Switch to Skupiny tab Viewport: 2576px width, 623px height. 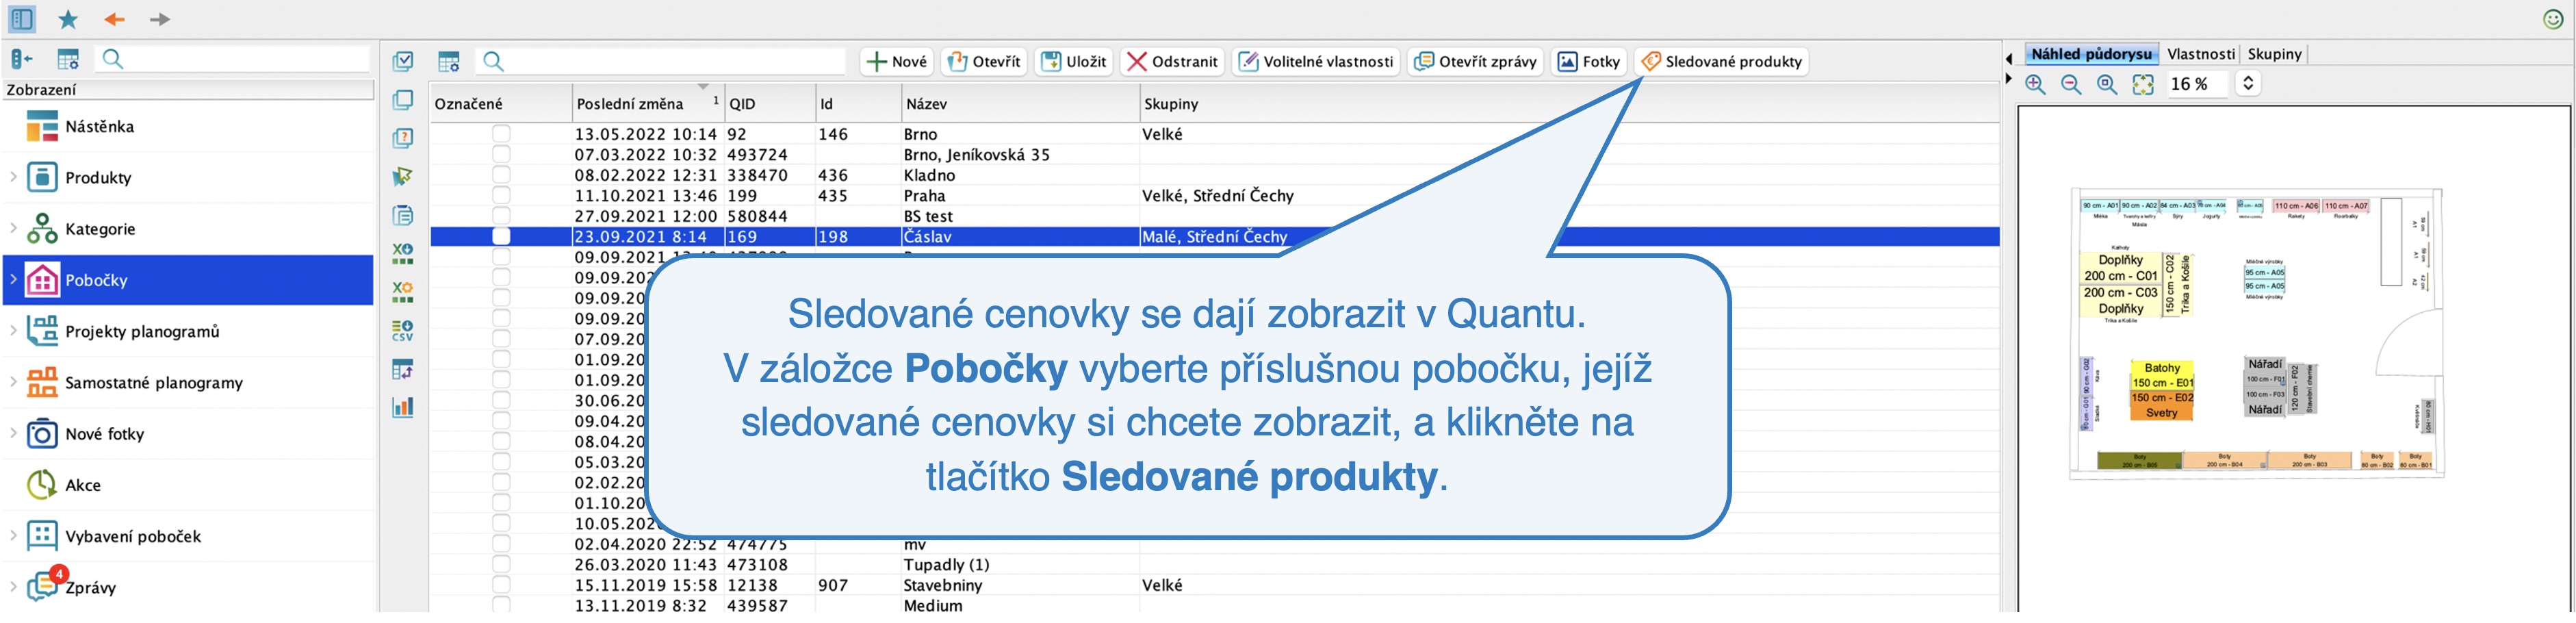coord(2274,54)
